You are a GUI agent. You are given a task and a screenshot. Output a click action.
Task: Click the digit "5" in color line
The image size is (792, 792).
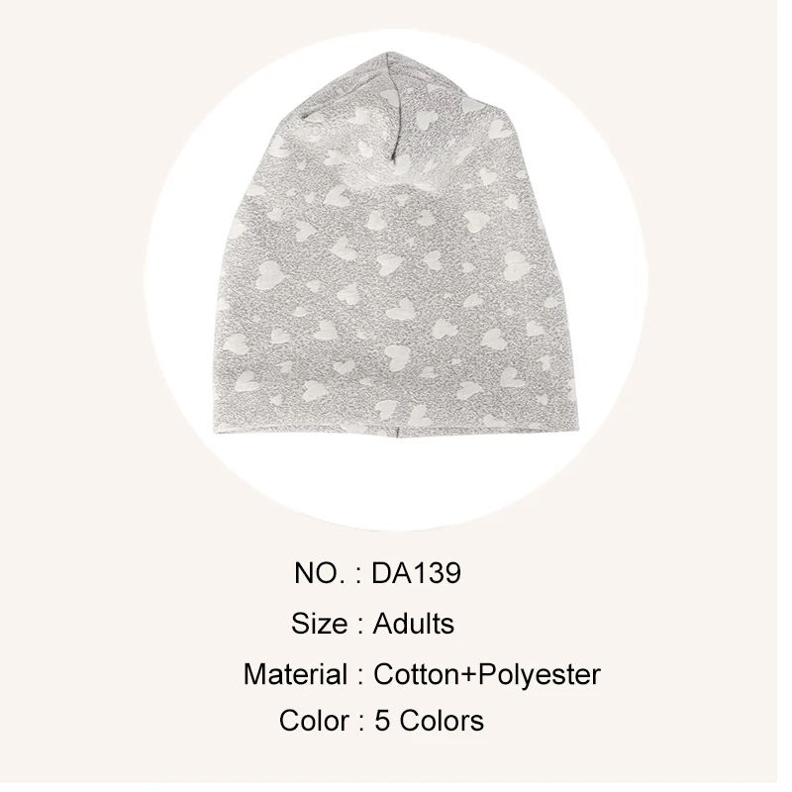[x=382, y=721]
